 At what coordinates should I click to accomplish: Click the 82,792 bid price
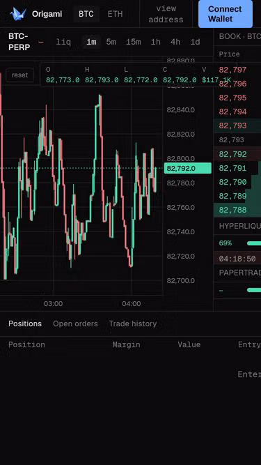pyautogui.click(x=233, y=154)
